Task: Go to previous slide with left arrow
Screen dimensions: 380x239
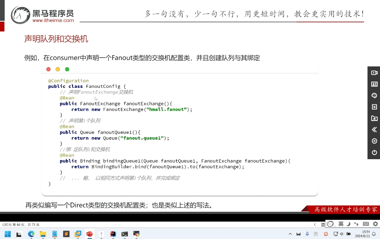Action: click(315, 224)
